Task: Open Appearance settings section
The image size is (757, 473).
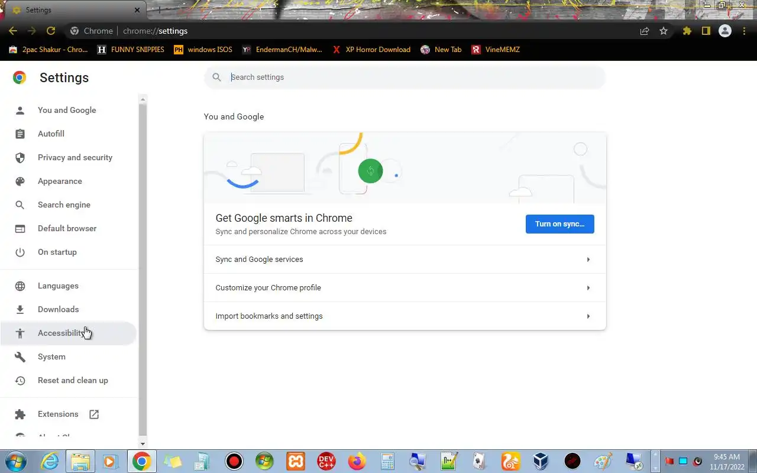Action: (60, 181)
